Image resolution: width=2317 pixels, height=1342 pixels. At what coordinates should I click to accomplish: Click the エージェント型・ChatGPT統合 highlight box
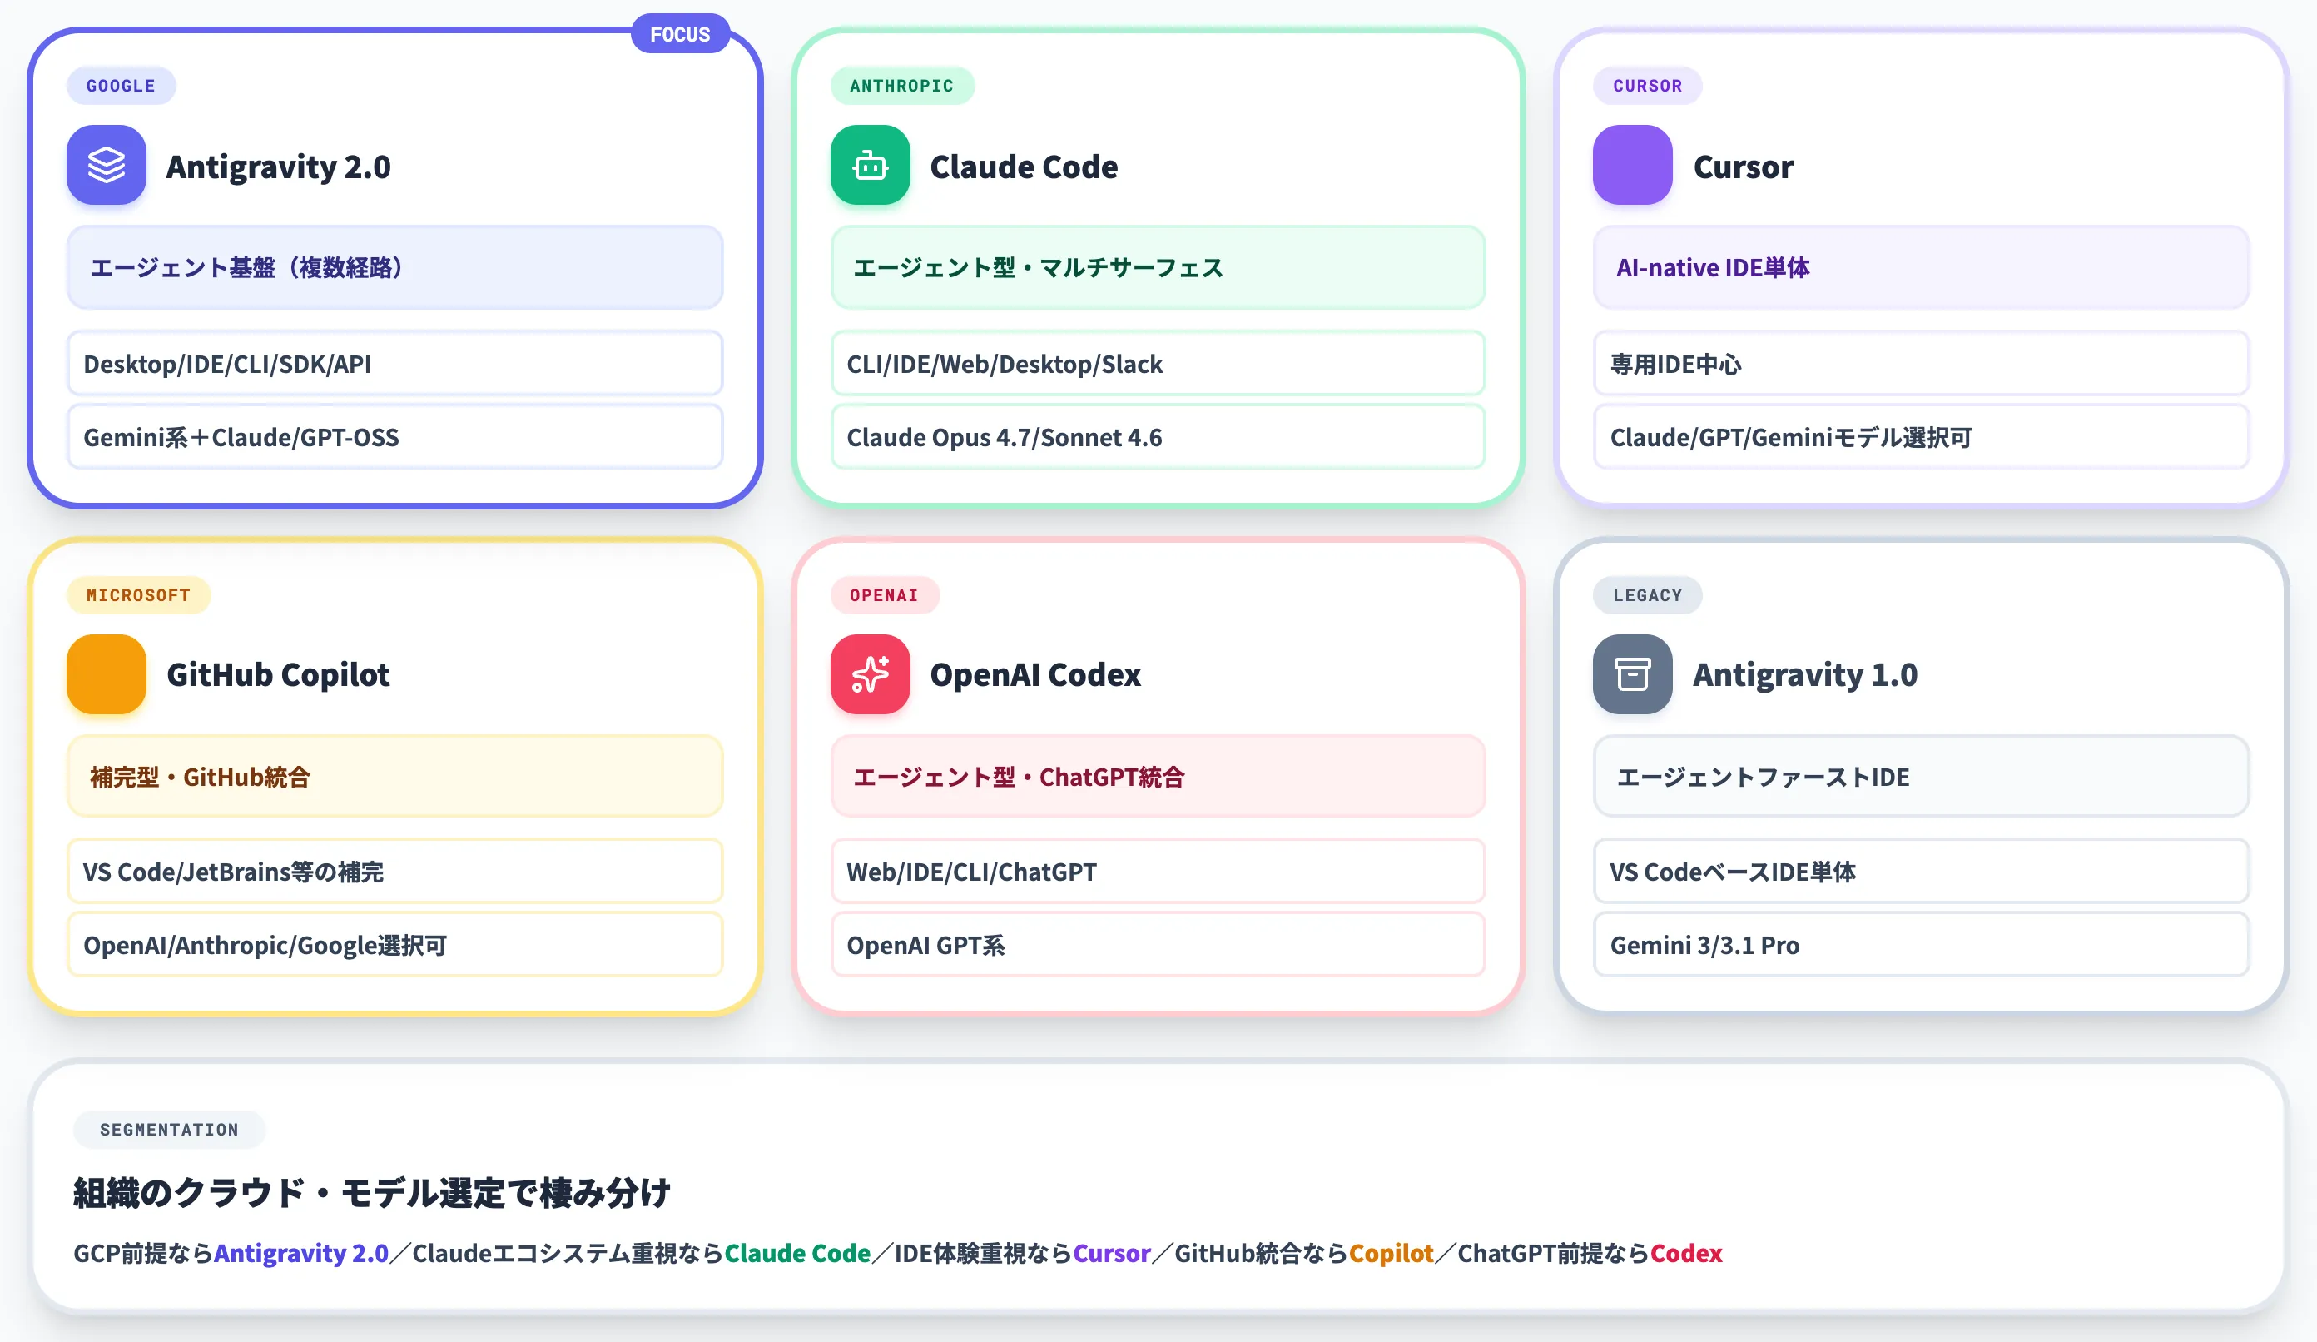(1158, 777)
